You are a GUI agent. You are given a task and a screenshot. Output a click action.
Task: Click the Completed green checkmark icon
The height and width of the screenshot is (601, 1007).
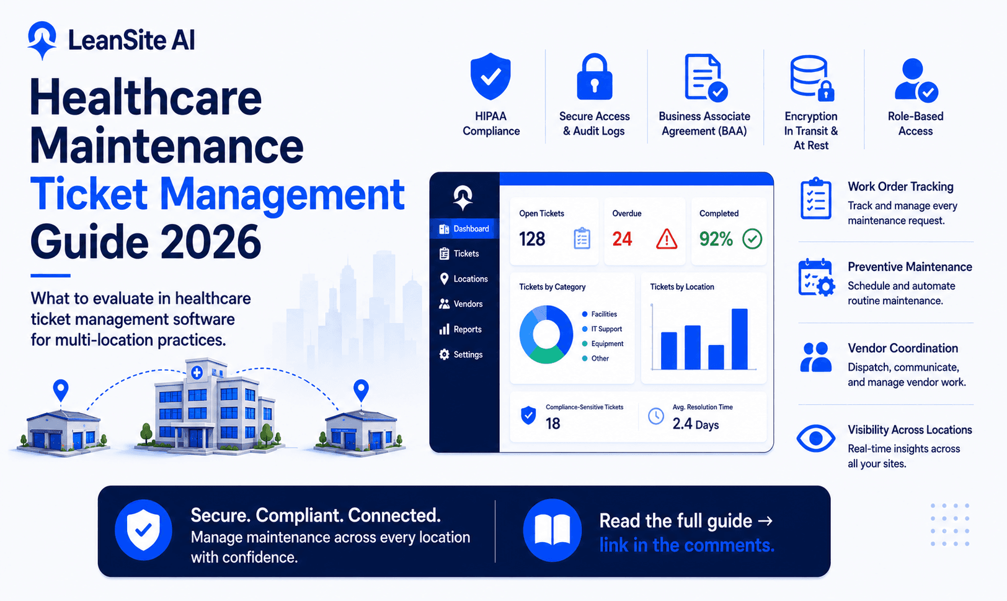pyautogui.click(x=752, y=239)
